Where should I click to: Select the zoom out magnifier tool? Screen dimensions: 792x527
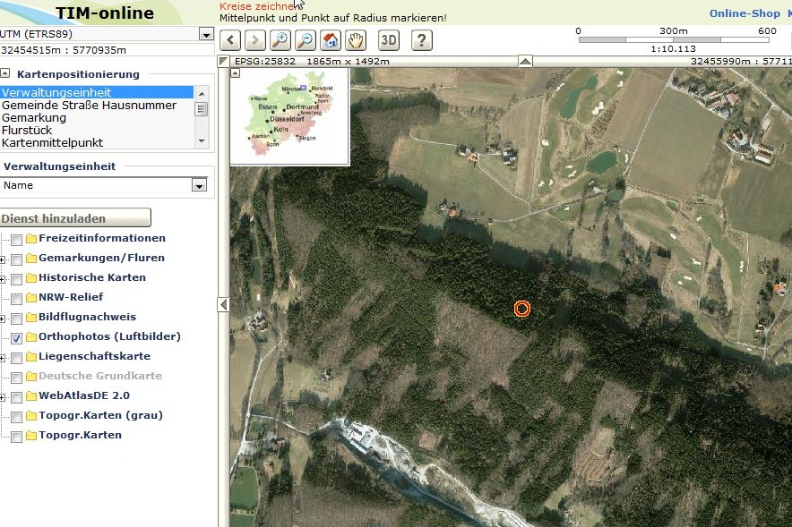(306, 40)
